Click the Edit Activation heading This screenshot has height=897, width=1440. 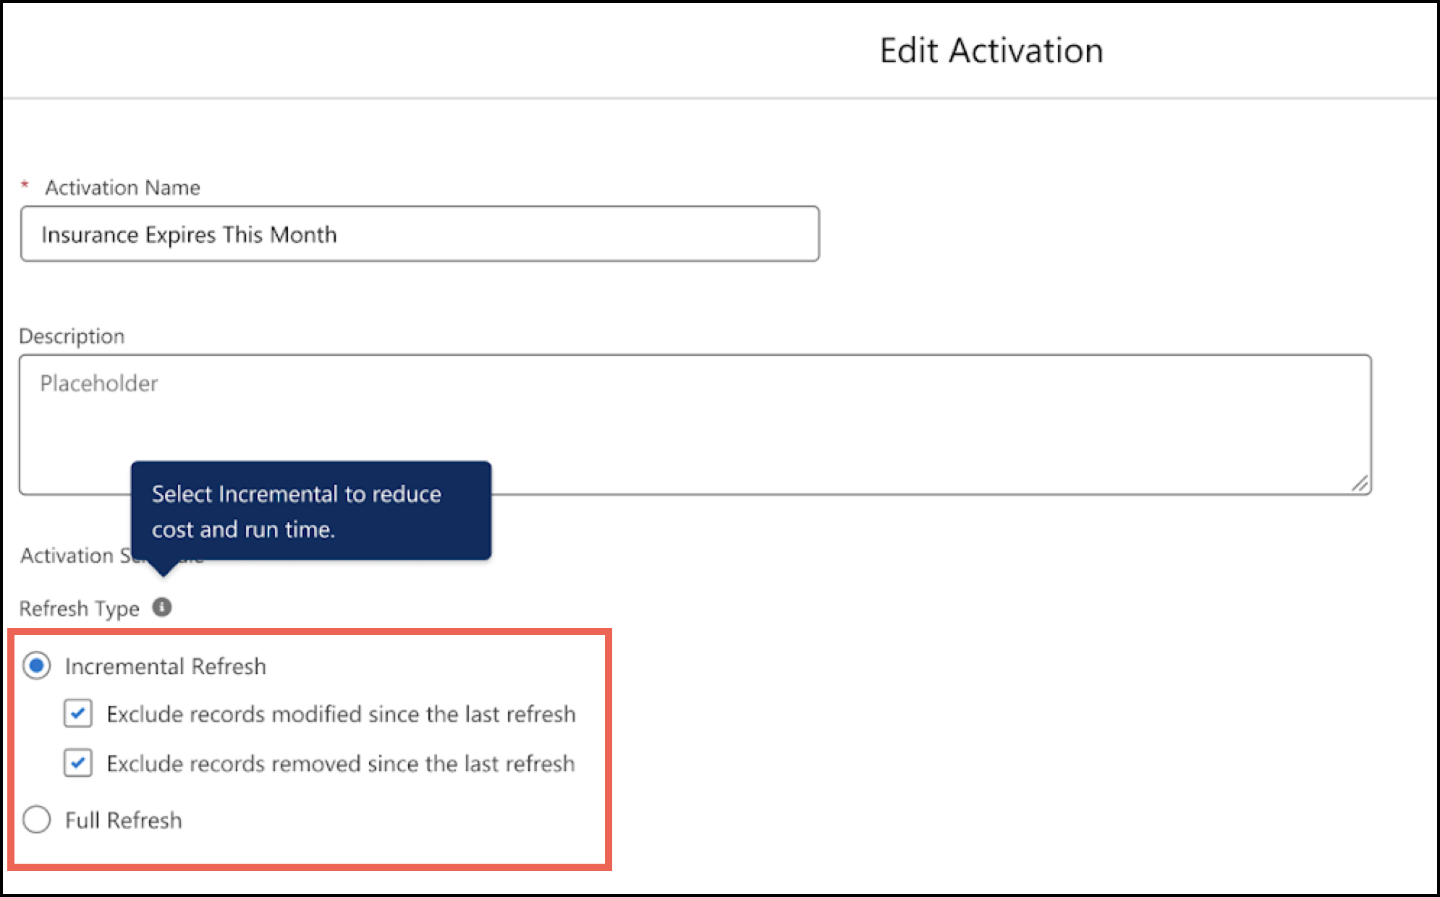(991, 51)
